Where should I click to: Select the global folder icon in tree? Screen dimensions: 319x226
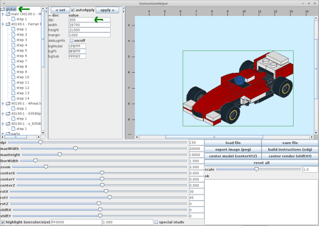click(x=3, y=9)
